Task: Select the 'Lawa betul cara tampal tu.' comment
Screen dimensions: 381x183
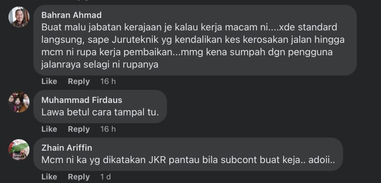Action: coord(100,107)
